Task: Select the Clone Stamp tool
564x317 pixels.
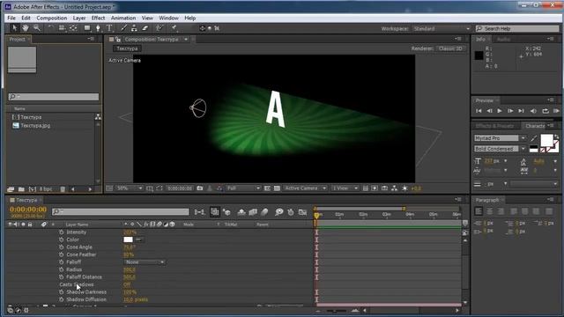Action: (134, 28)
